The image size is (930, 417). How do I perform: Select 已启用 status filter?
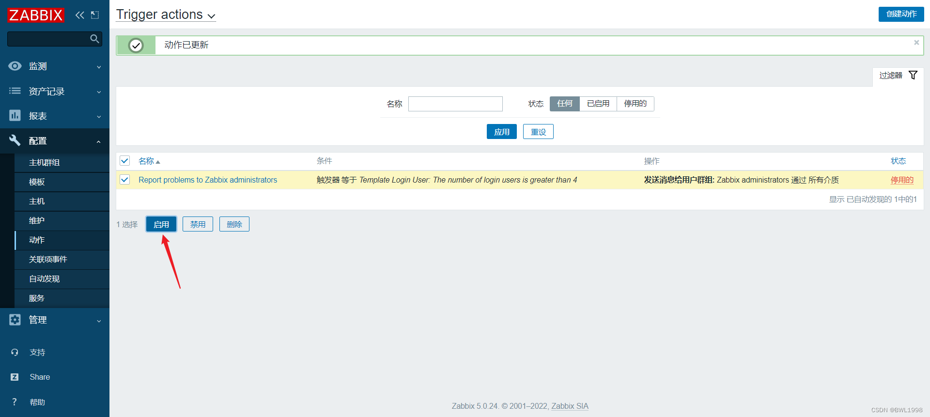[x=598, y=104]
